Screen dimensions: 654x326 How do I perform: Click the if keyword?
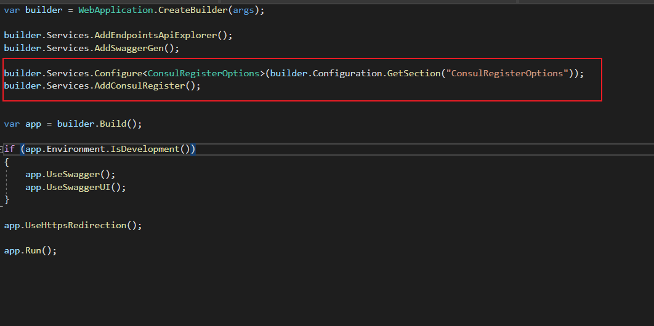(9, 149)
